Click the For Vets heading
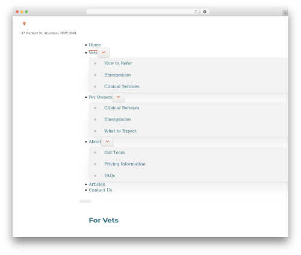 (x=104, y=220)
